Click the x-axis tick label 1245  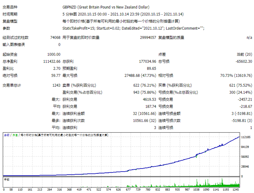[x=236, y=190]
